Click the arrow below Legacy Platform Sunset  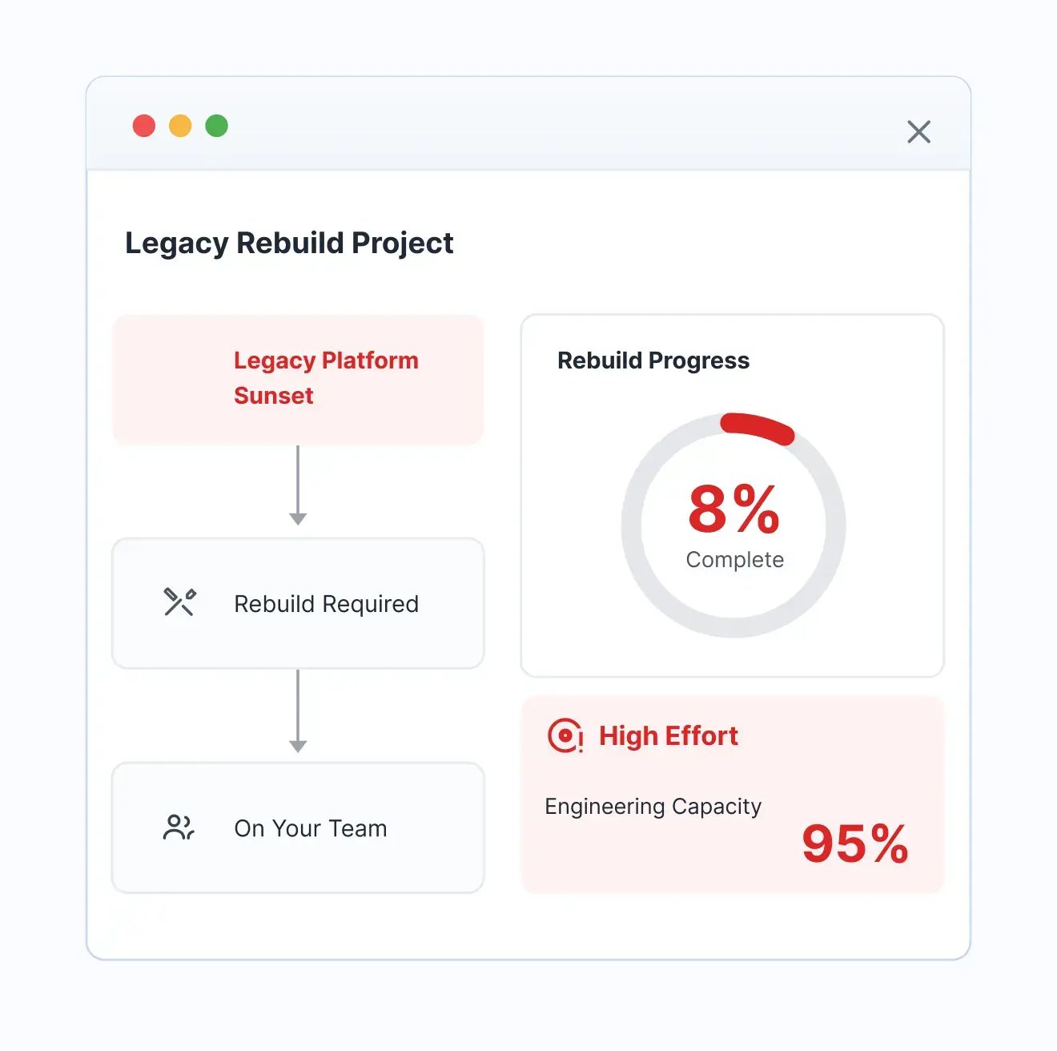click(298, 485)
